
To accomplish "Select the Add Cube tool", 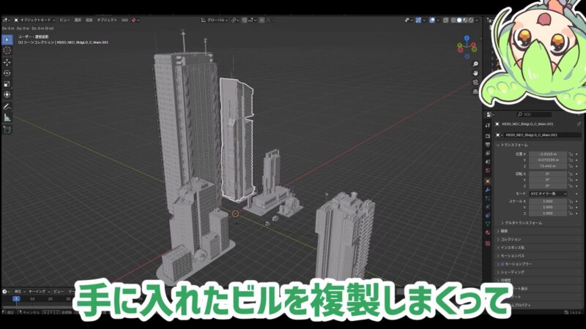I will [x=7, y=129].
